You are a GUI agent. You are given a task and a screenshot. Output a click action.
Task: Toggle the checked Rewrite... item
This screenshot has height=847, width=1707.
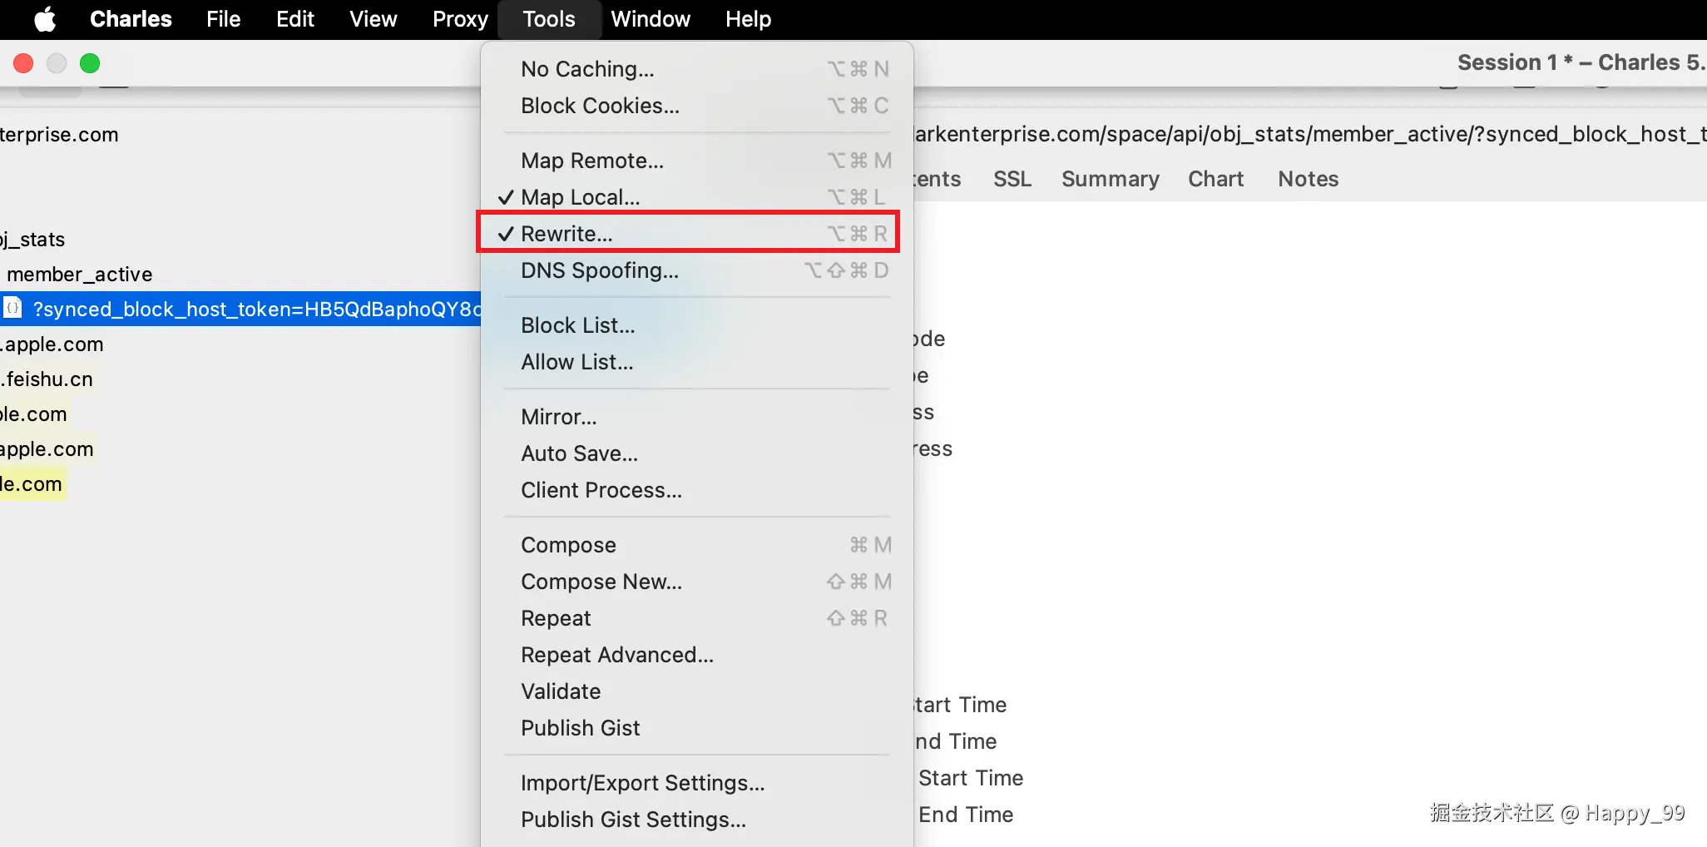pyautogui.click(x=697, y=234)
